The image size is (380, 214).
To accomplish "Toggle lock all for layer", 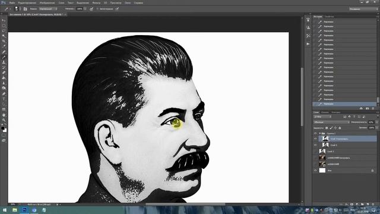I will (340, 128).
